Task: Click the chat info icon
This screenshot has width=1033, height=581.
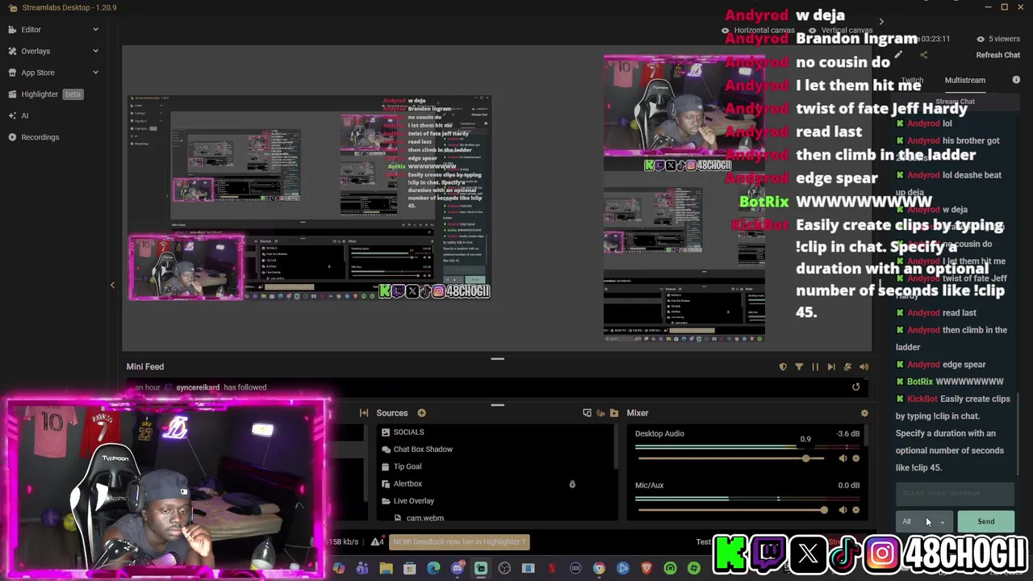Action: (1016, 80)
